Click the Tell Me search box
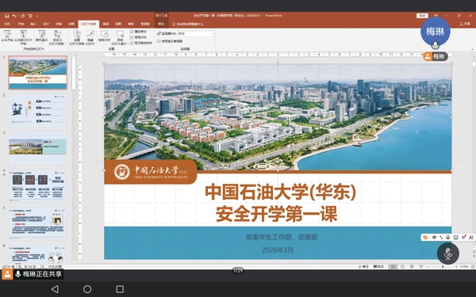This screenshot has height=297, width=476. click(188, 24)
